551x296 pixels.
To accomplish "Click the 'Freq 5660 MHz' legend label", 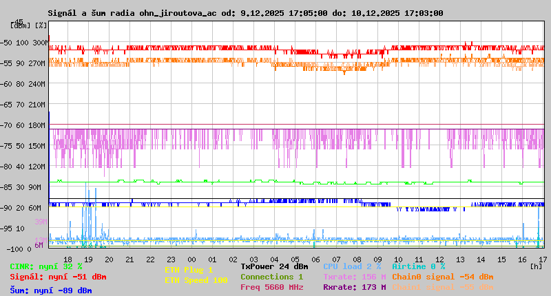I will pos(271,287).
